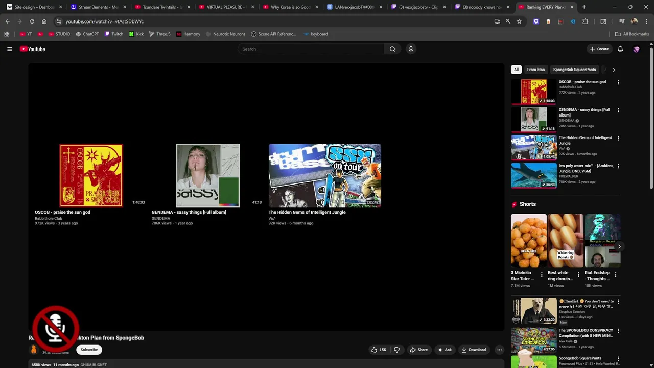Share the video
The image size is (654, 368).
coord(418,350)
